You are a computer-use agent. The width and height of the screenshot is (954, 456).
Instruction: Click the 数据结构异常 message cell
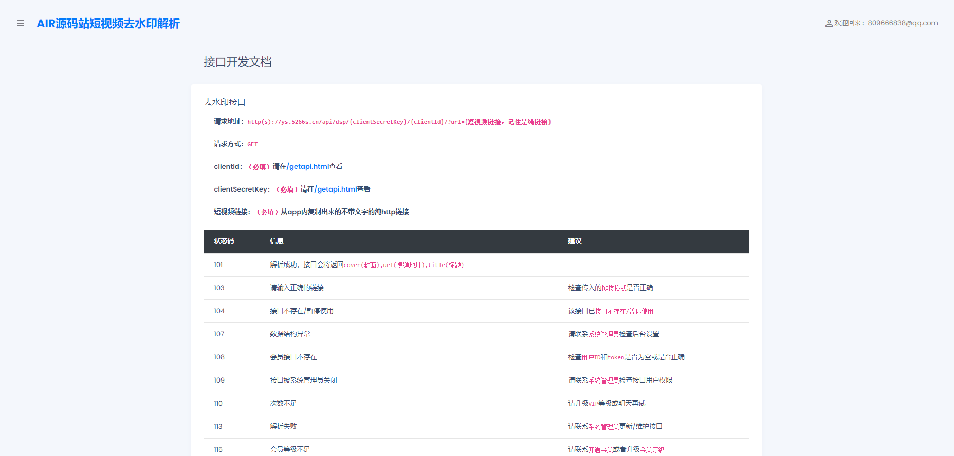pyautogui.click(x=290, y=334)
